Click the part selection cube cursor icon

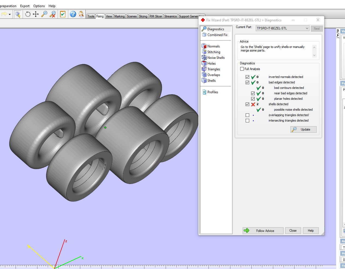[18, 14]
